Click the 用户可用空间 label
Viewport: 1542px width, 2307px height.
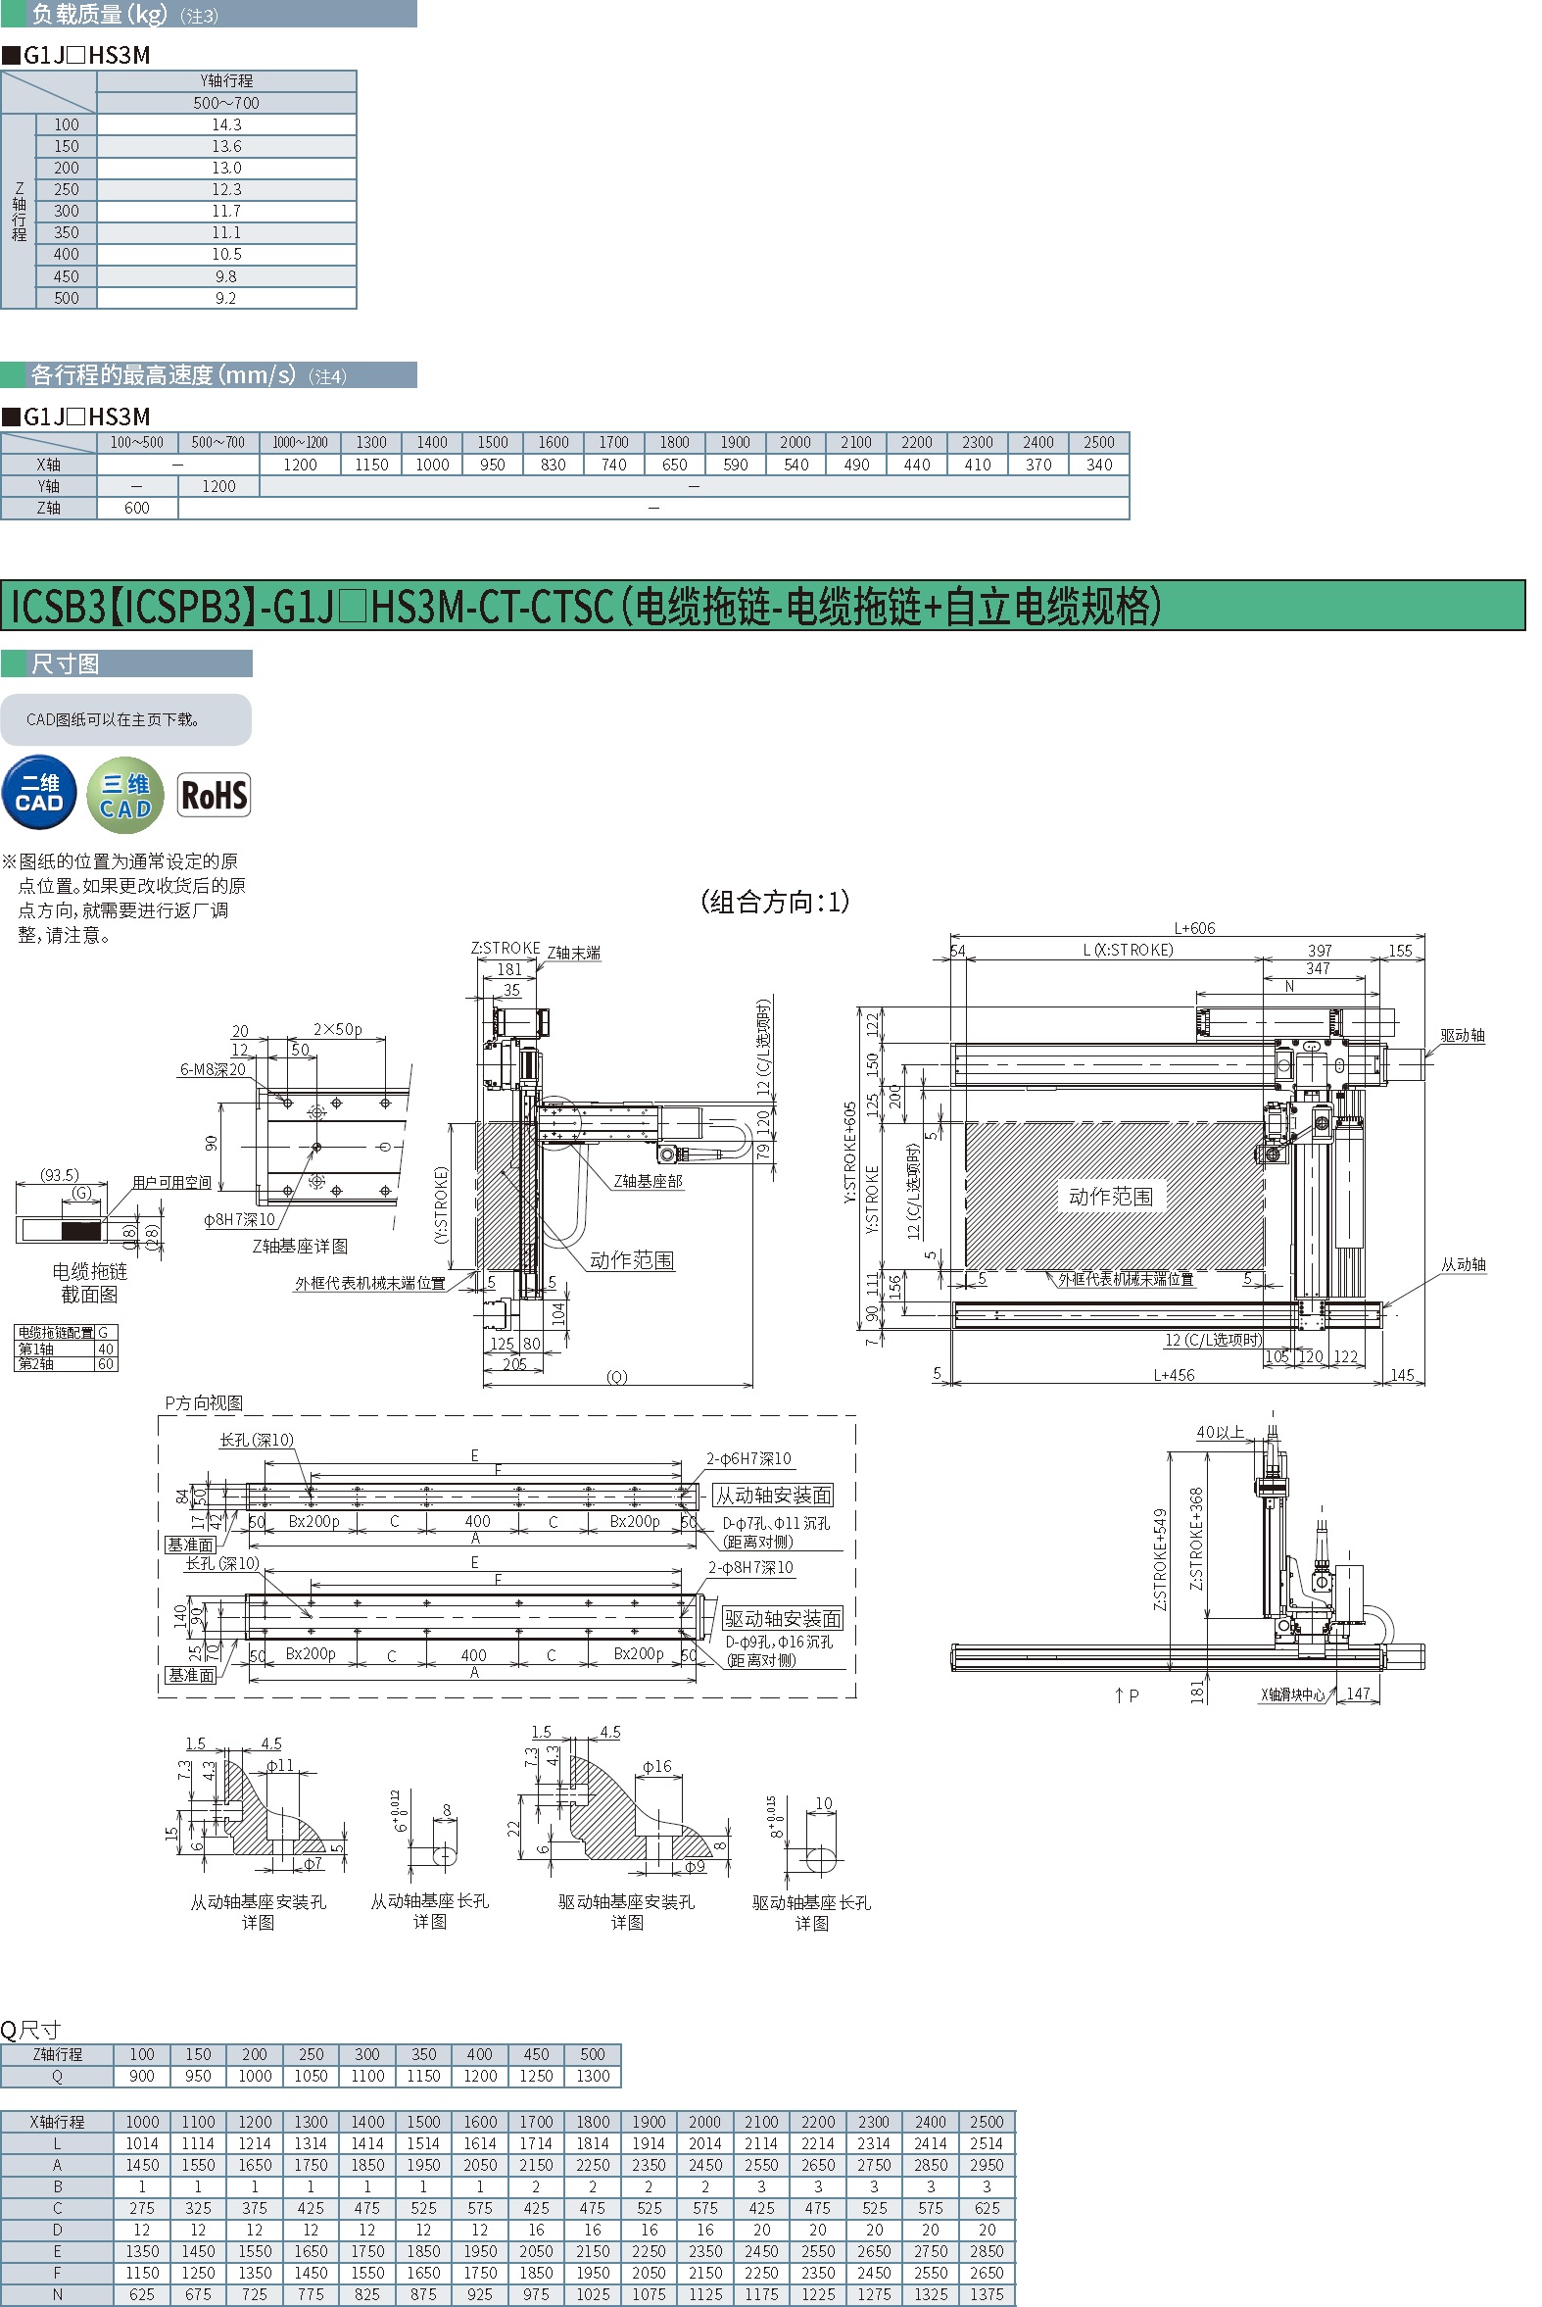pos(172,1182)
